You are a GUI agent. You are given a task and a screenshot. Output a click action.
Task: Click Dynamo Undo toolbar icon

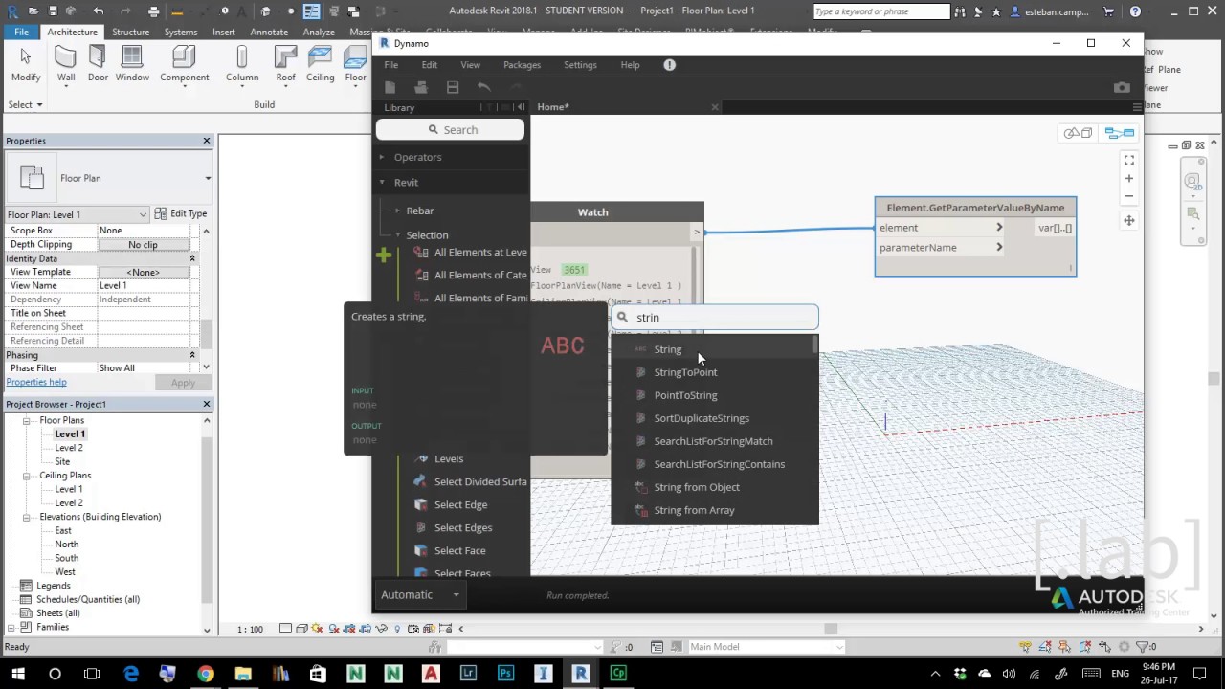point(483,87)
